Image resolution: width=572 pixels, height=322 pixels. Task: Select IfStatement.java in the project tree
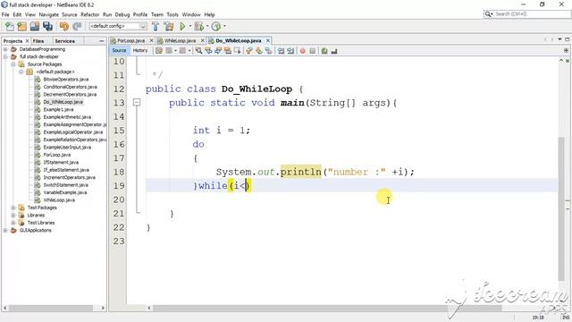tap(61, 162)
